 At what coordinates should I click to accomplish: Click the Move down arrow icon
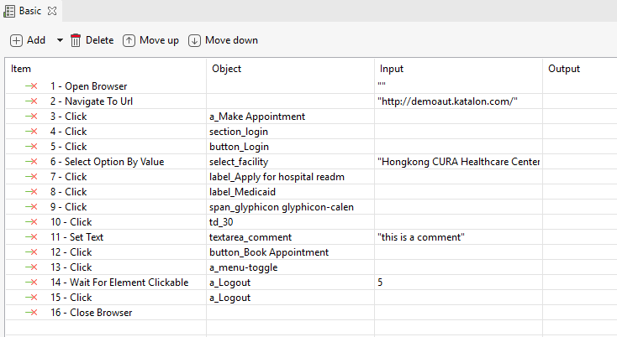194,40
